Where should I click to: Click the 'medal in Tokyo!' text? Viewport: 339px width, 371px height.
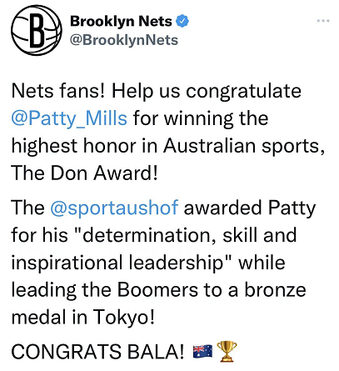point(82,318)
